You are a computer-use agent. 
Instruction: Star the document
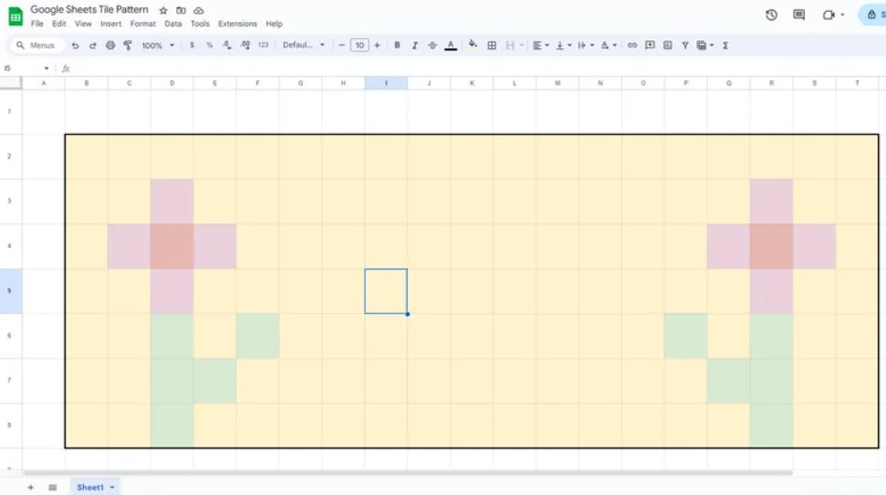[163, 10]
